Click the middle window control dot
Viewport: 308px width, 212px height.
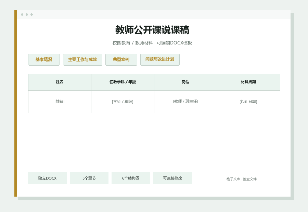click(x=27, y=14)
